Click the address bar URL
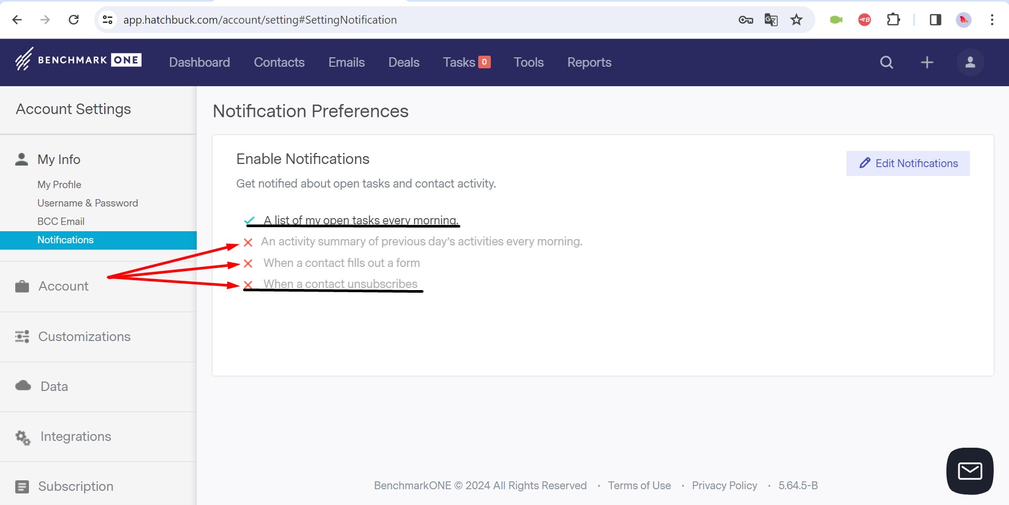This screenshot has height=505, width=1009. tap(260, 20)
